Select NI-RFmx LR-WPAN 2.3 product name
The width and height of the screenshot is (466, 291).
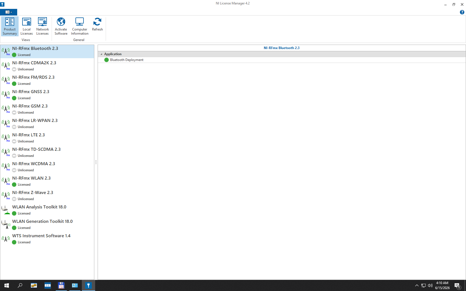point(35,121)
